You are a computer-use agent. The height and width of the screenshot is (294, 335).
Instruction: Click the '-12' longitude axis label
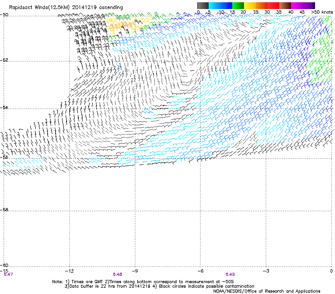69,271
